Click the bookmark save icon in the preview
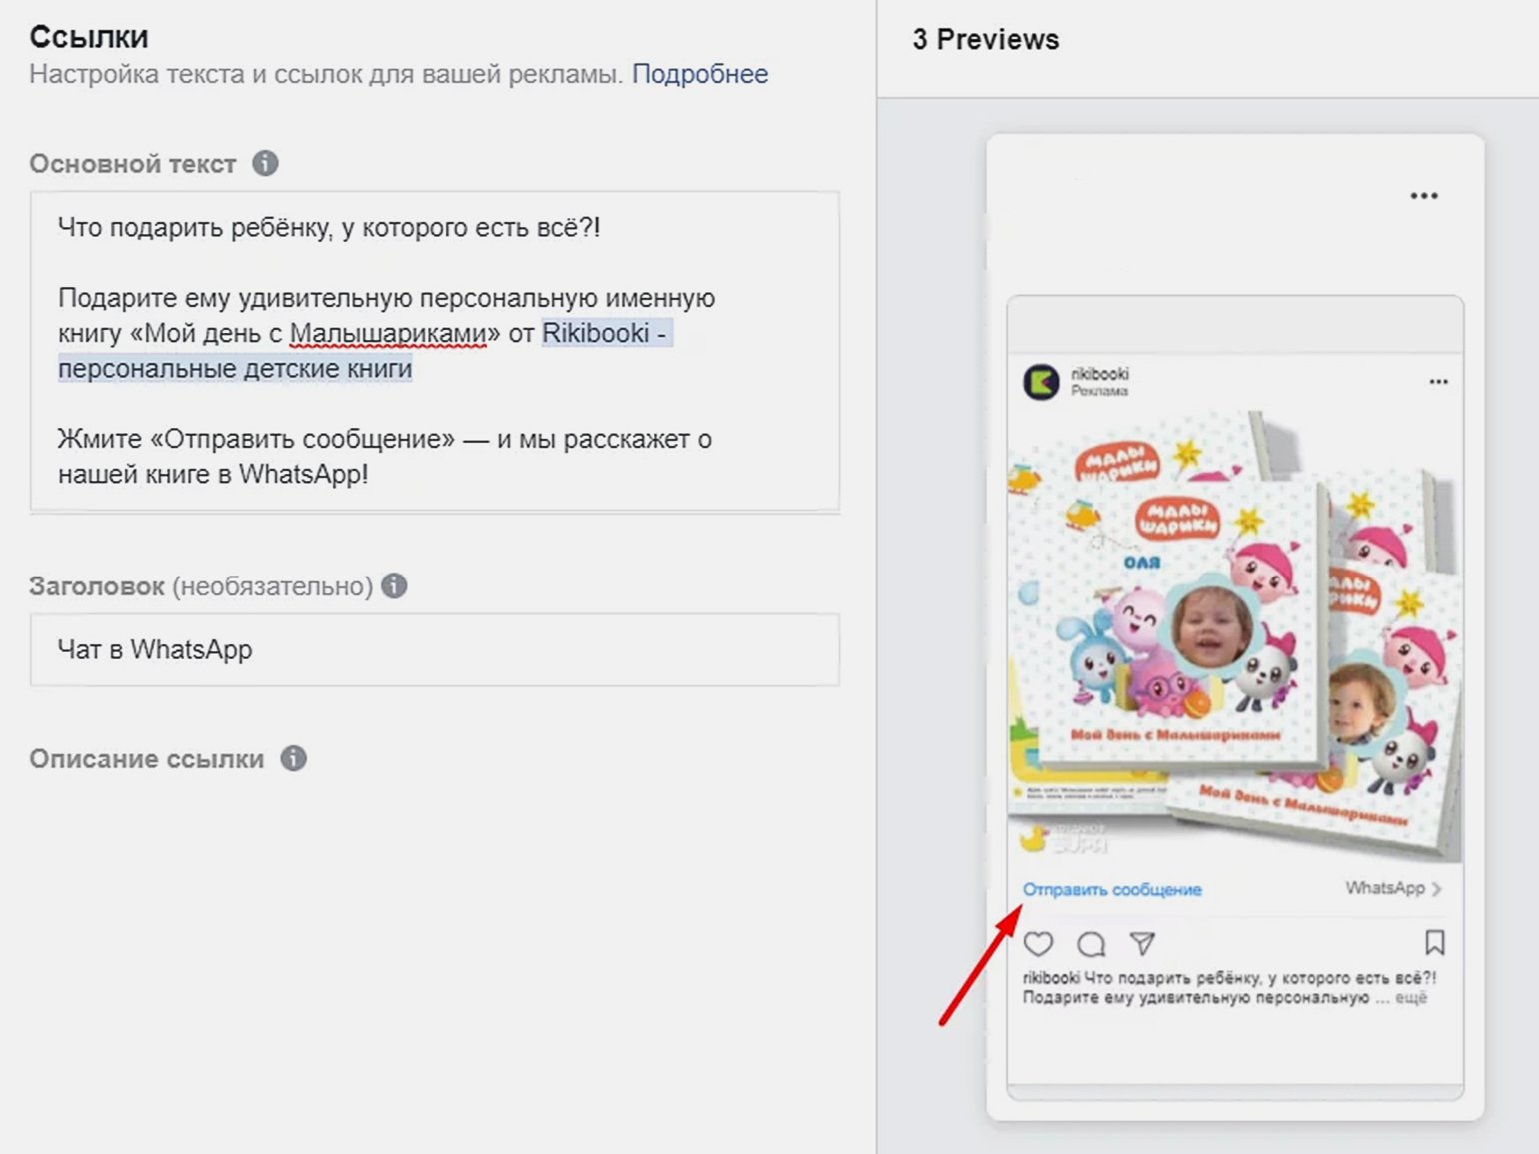Screen dimensions: 1539x1154 click(x=1435, y=942)
